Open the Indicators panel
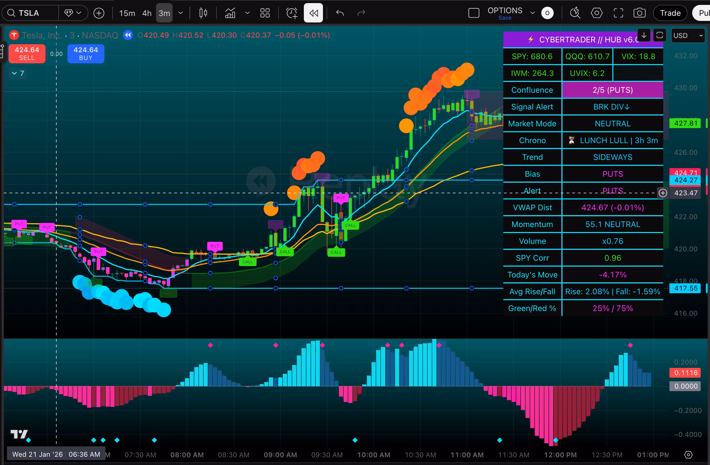The height and width of the screenshot is (465, 710). 230,13
